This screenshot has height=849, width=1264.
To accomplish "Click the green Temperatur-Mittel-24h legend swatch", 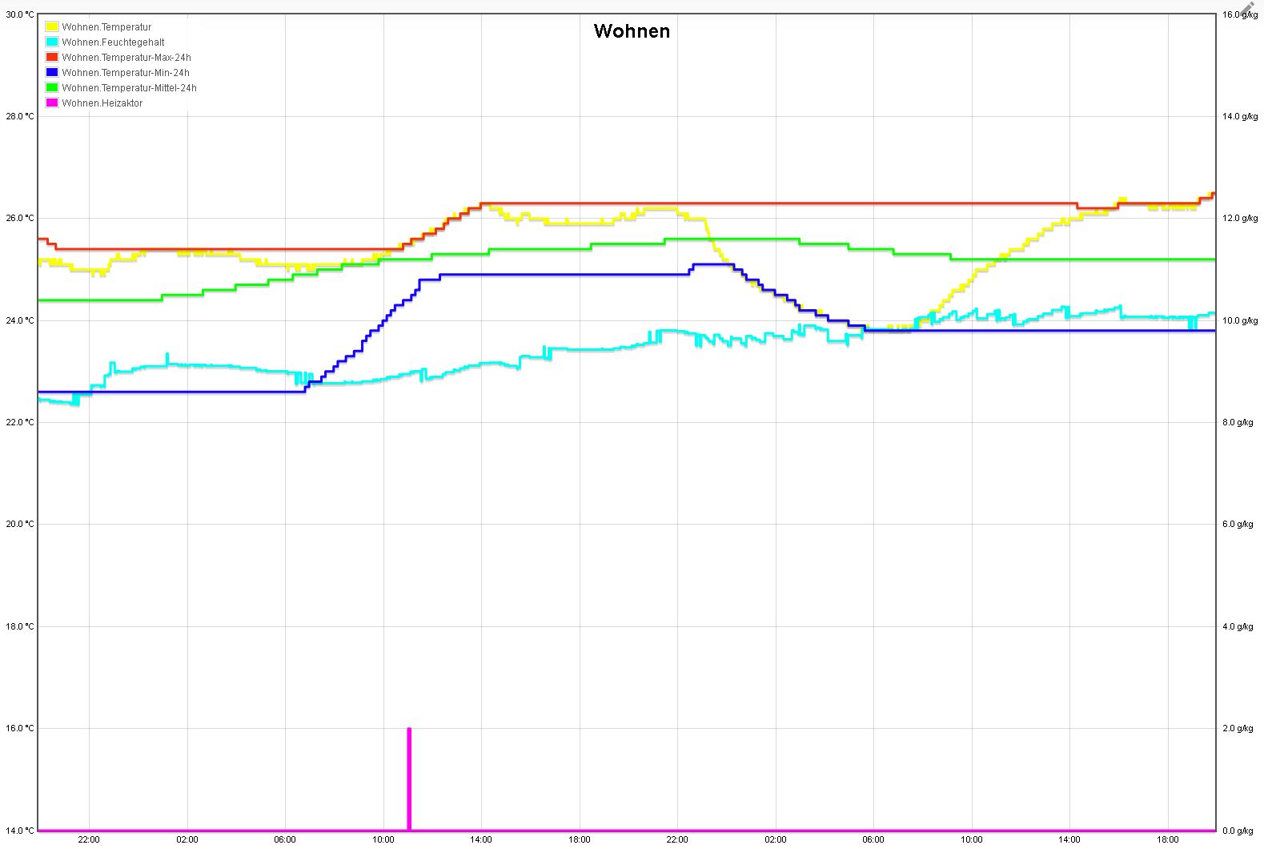I will click(x=52, y=88).
